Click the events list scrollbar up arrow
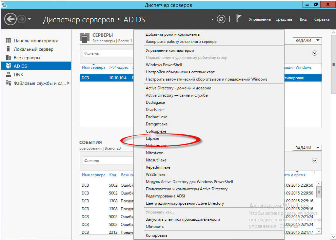Viewport: 336px width, 240px height. tap(319, 184)
